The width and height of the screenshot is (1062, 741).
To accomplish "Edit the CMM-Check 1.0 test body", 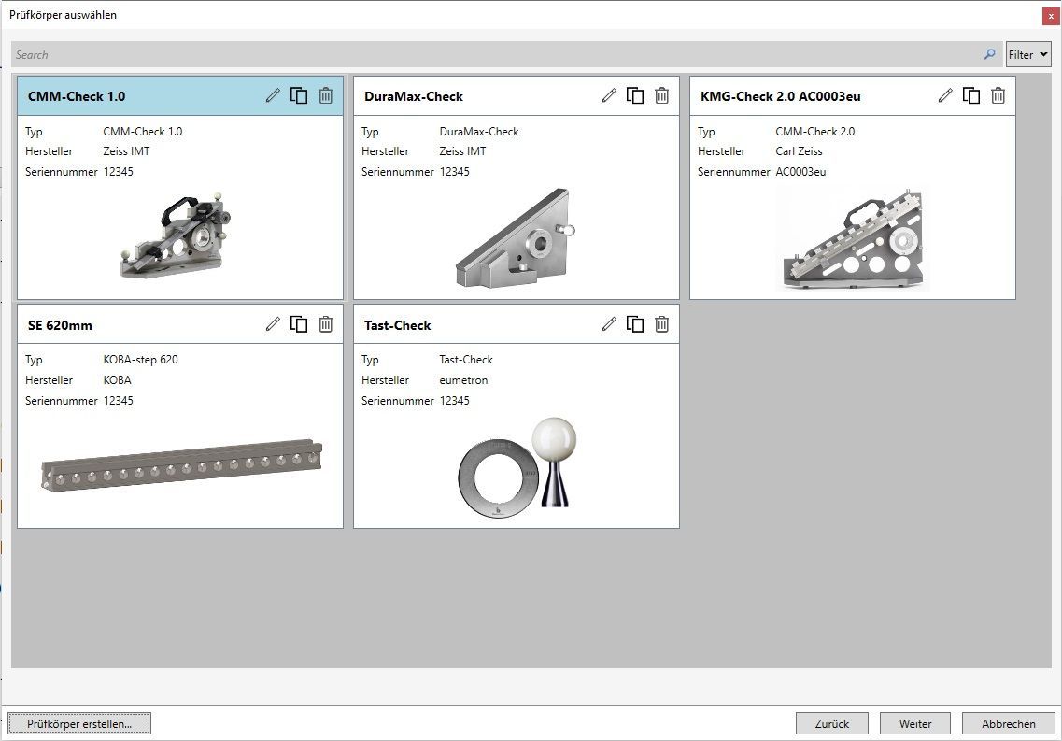I will coord(273,95).
